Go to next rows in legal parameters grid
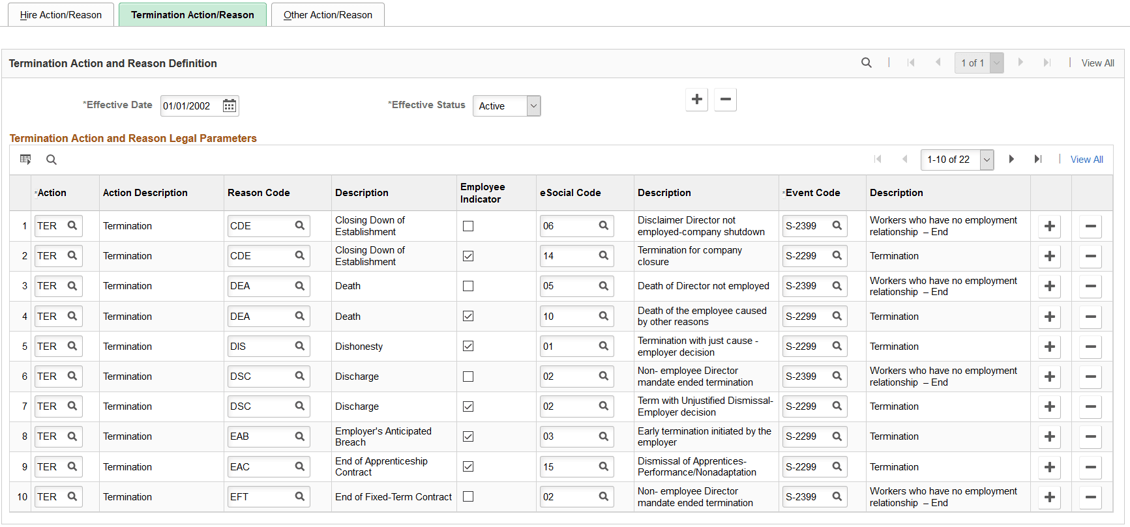 [1011, 159]
